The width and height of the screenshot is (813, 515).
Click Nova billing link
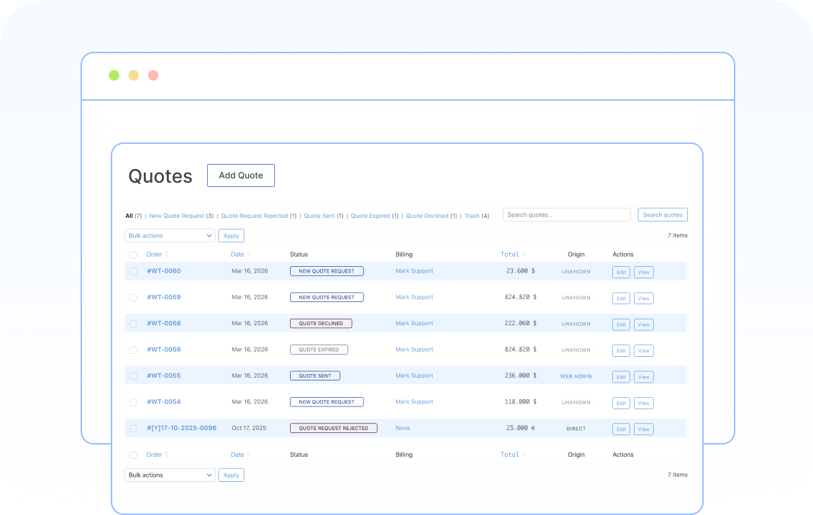click(402, 428)
